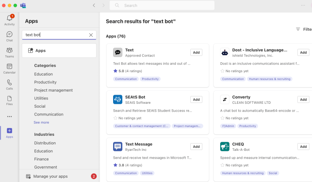Add the CHEQ app
The image size is (312, 182).
coord(303,147)
